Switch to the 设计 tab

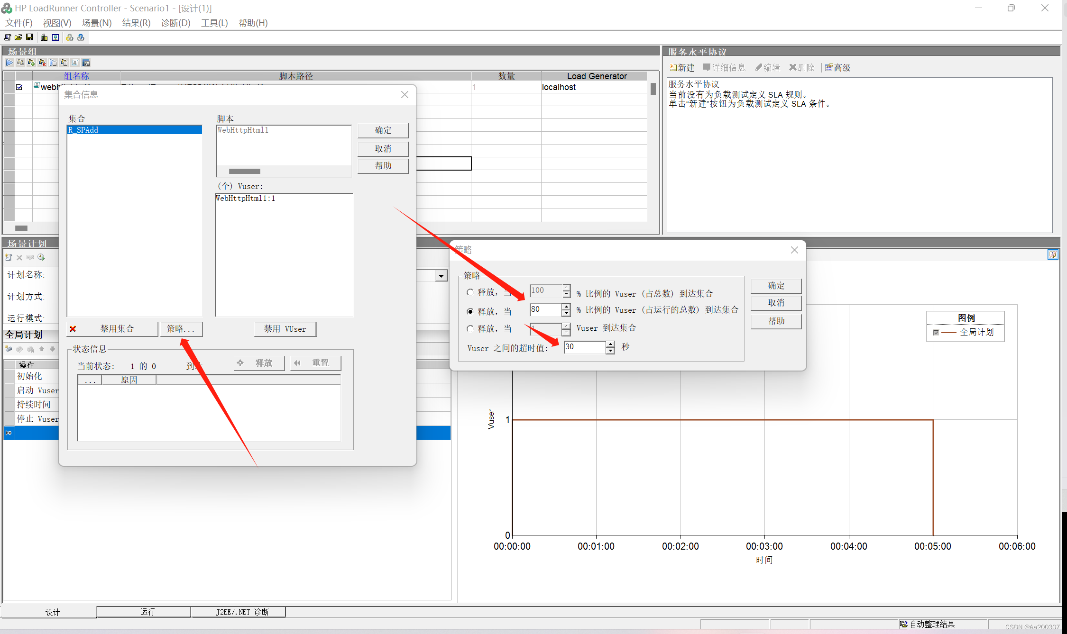point(49,612)
